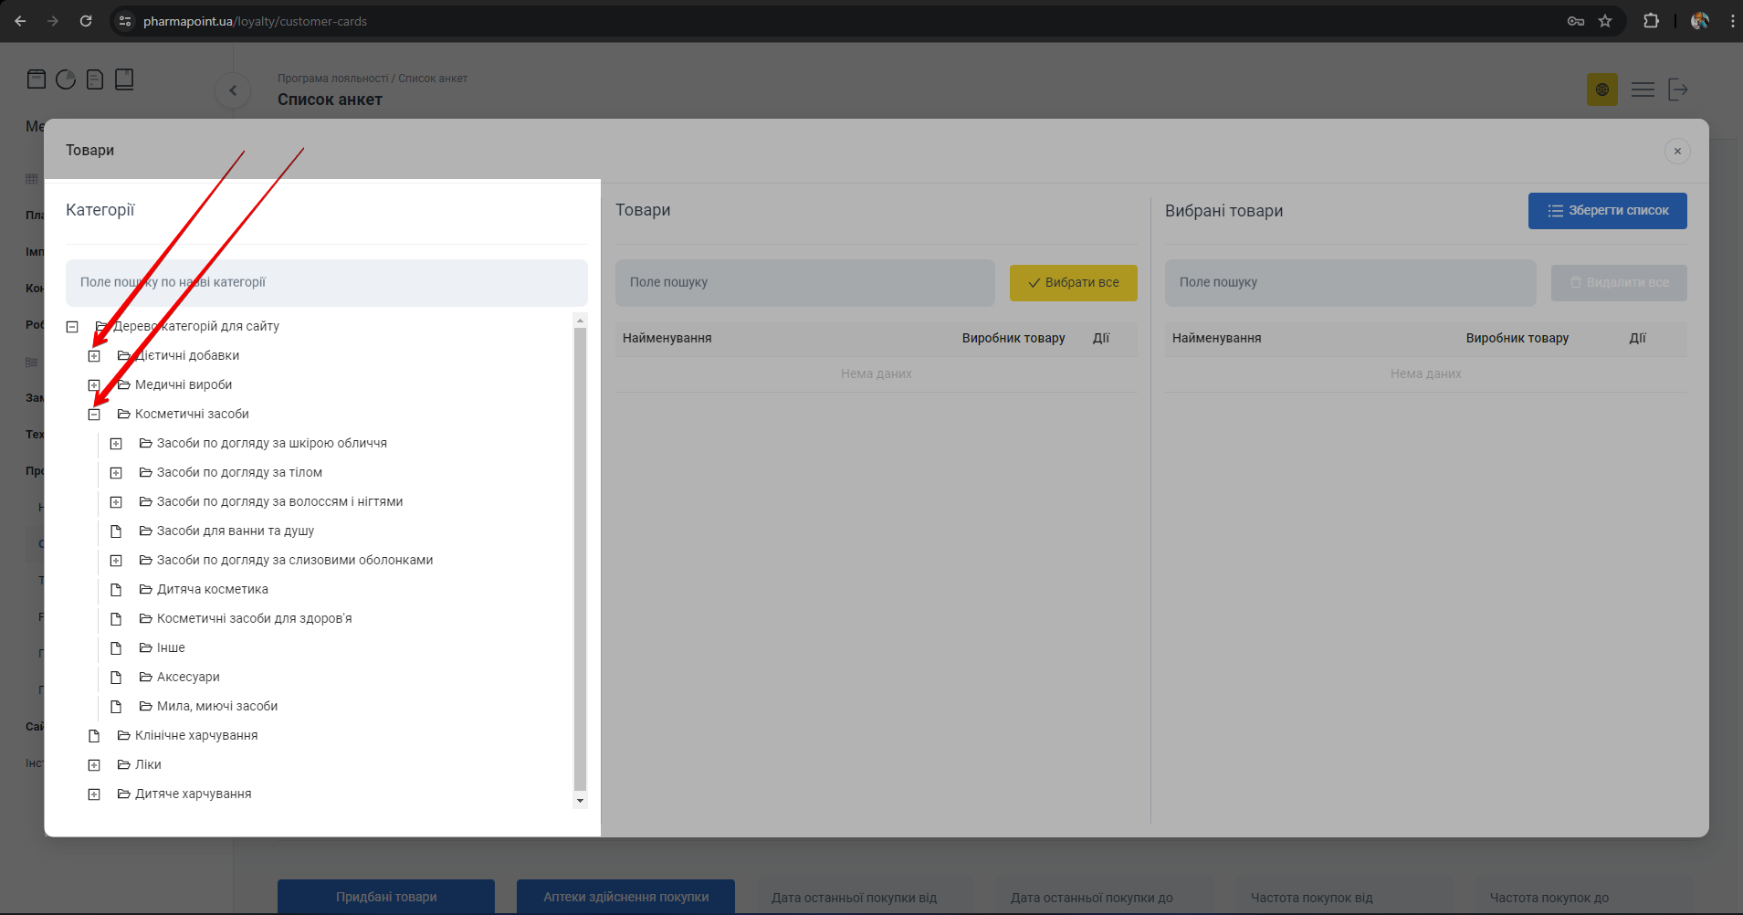
Task: Click the back chevron circle button
Action: [233, 90]
